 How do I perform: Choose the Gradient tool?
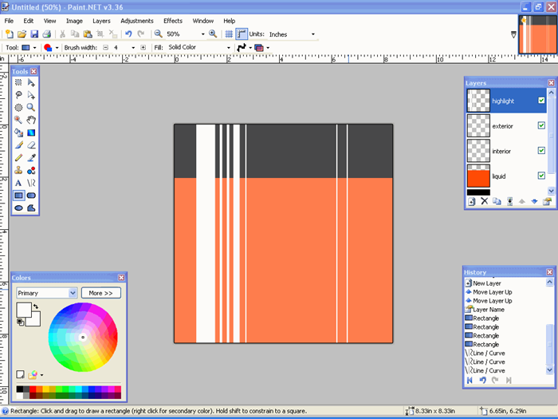tap(31, 132)
